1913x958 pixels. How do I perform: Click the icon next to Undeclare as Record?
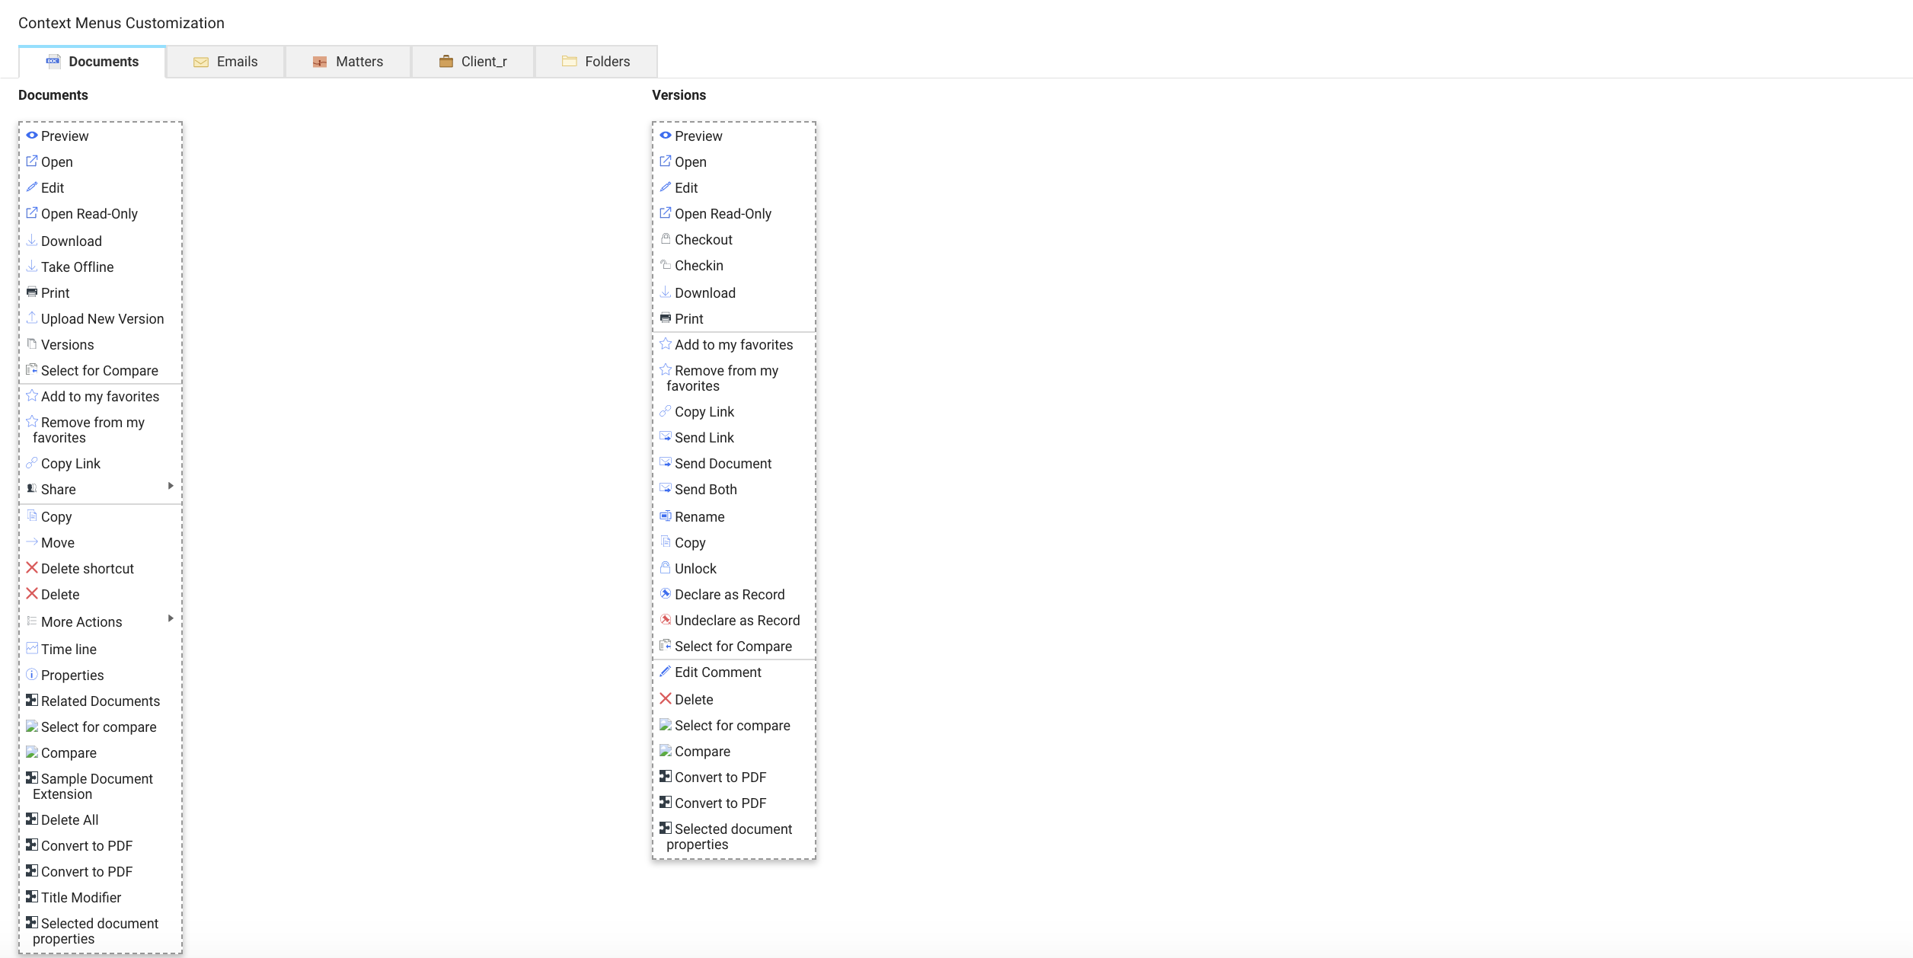pos(666,619)
